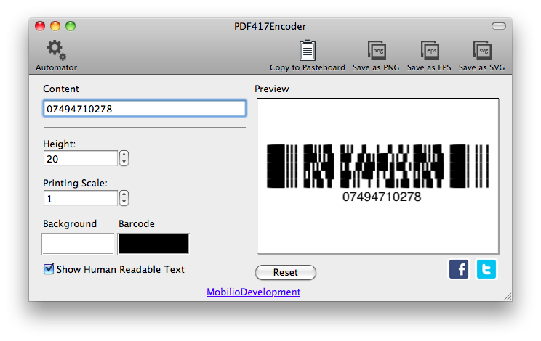Viewport: 541px width, 341px height.
Task: Open the MobilioDevelopment link
Action: click(254, 292)
